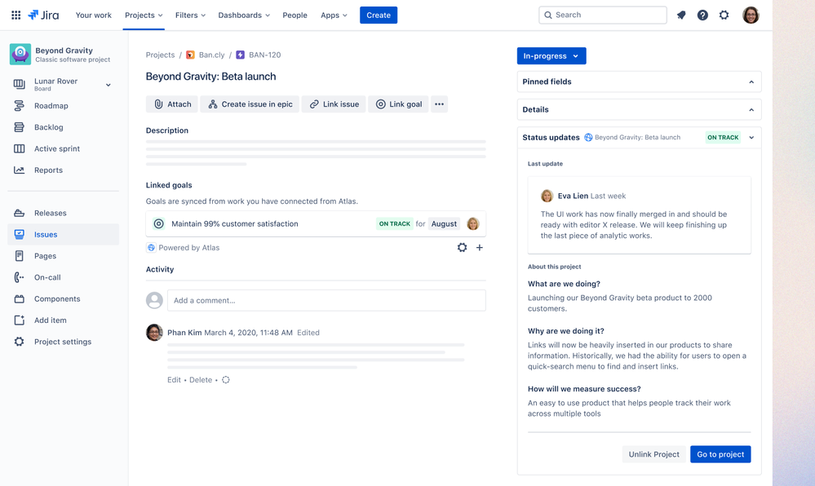Click the Backlog icon in sidebar

tap(20, 127)
